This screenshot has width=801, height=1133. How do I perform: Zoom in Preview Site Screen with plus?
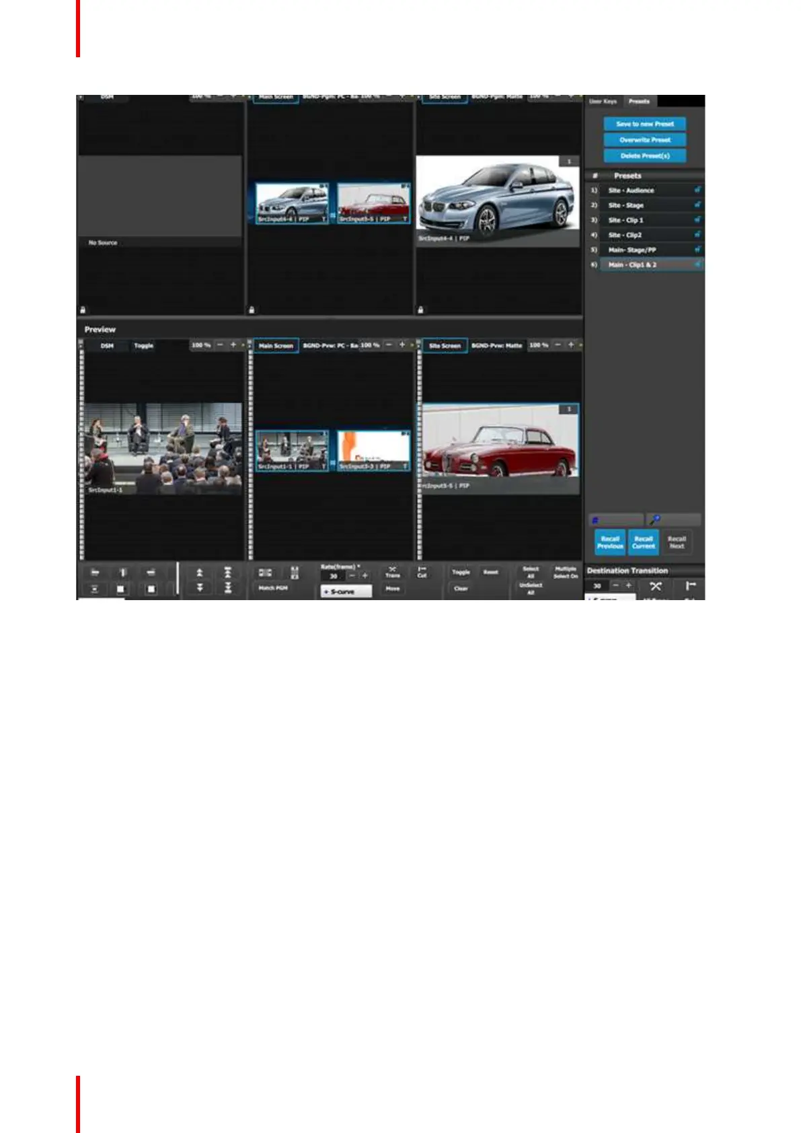point(571,345)
